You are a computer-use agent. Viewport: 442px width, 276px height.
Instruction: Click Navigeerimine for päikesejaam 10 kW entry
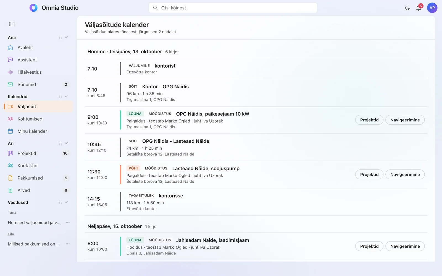coord(405,120)
